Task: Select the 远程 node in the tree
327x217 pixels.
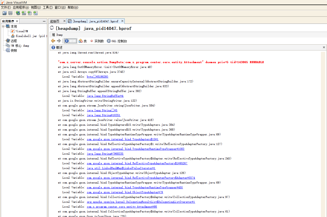Action: (x=14, y=41)
